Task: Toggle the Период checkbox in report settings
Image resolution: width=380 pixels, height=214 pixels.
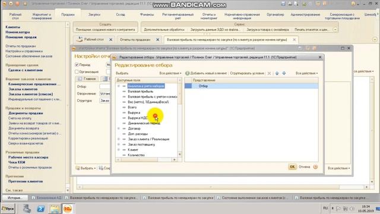Action: (77, 65)
